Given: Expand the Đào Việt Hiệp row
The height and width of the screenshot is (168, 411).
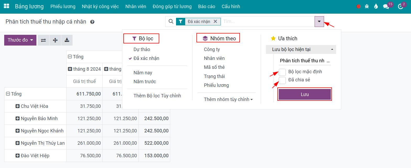Looking at the screenshot, I should 18,156.
